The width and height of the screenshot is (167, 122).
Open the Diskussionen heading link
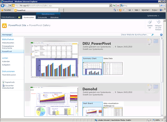click(8, 72)
